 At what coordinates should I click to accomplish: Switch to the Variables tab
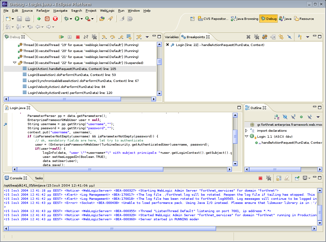coord(172,37)
